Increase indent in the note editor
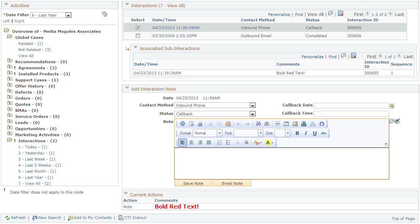This screenshot has width=420, height=224. pos(246,143)
